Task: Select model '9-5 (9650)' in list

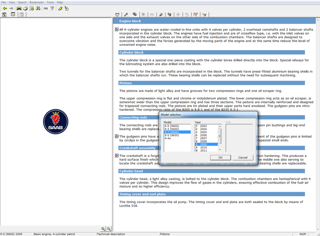Action: point(177,135)
